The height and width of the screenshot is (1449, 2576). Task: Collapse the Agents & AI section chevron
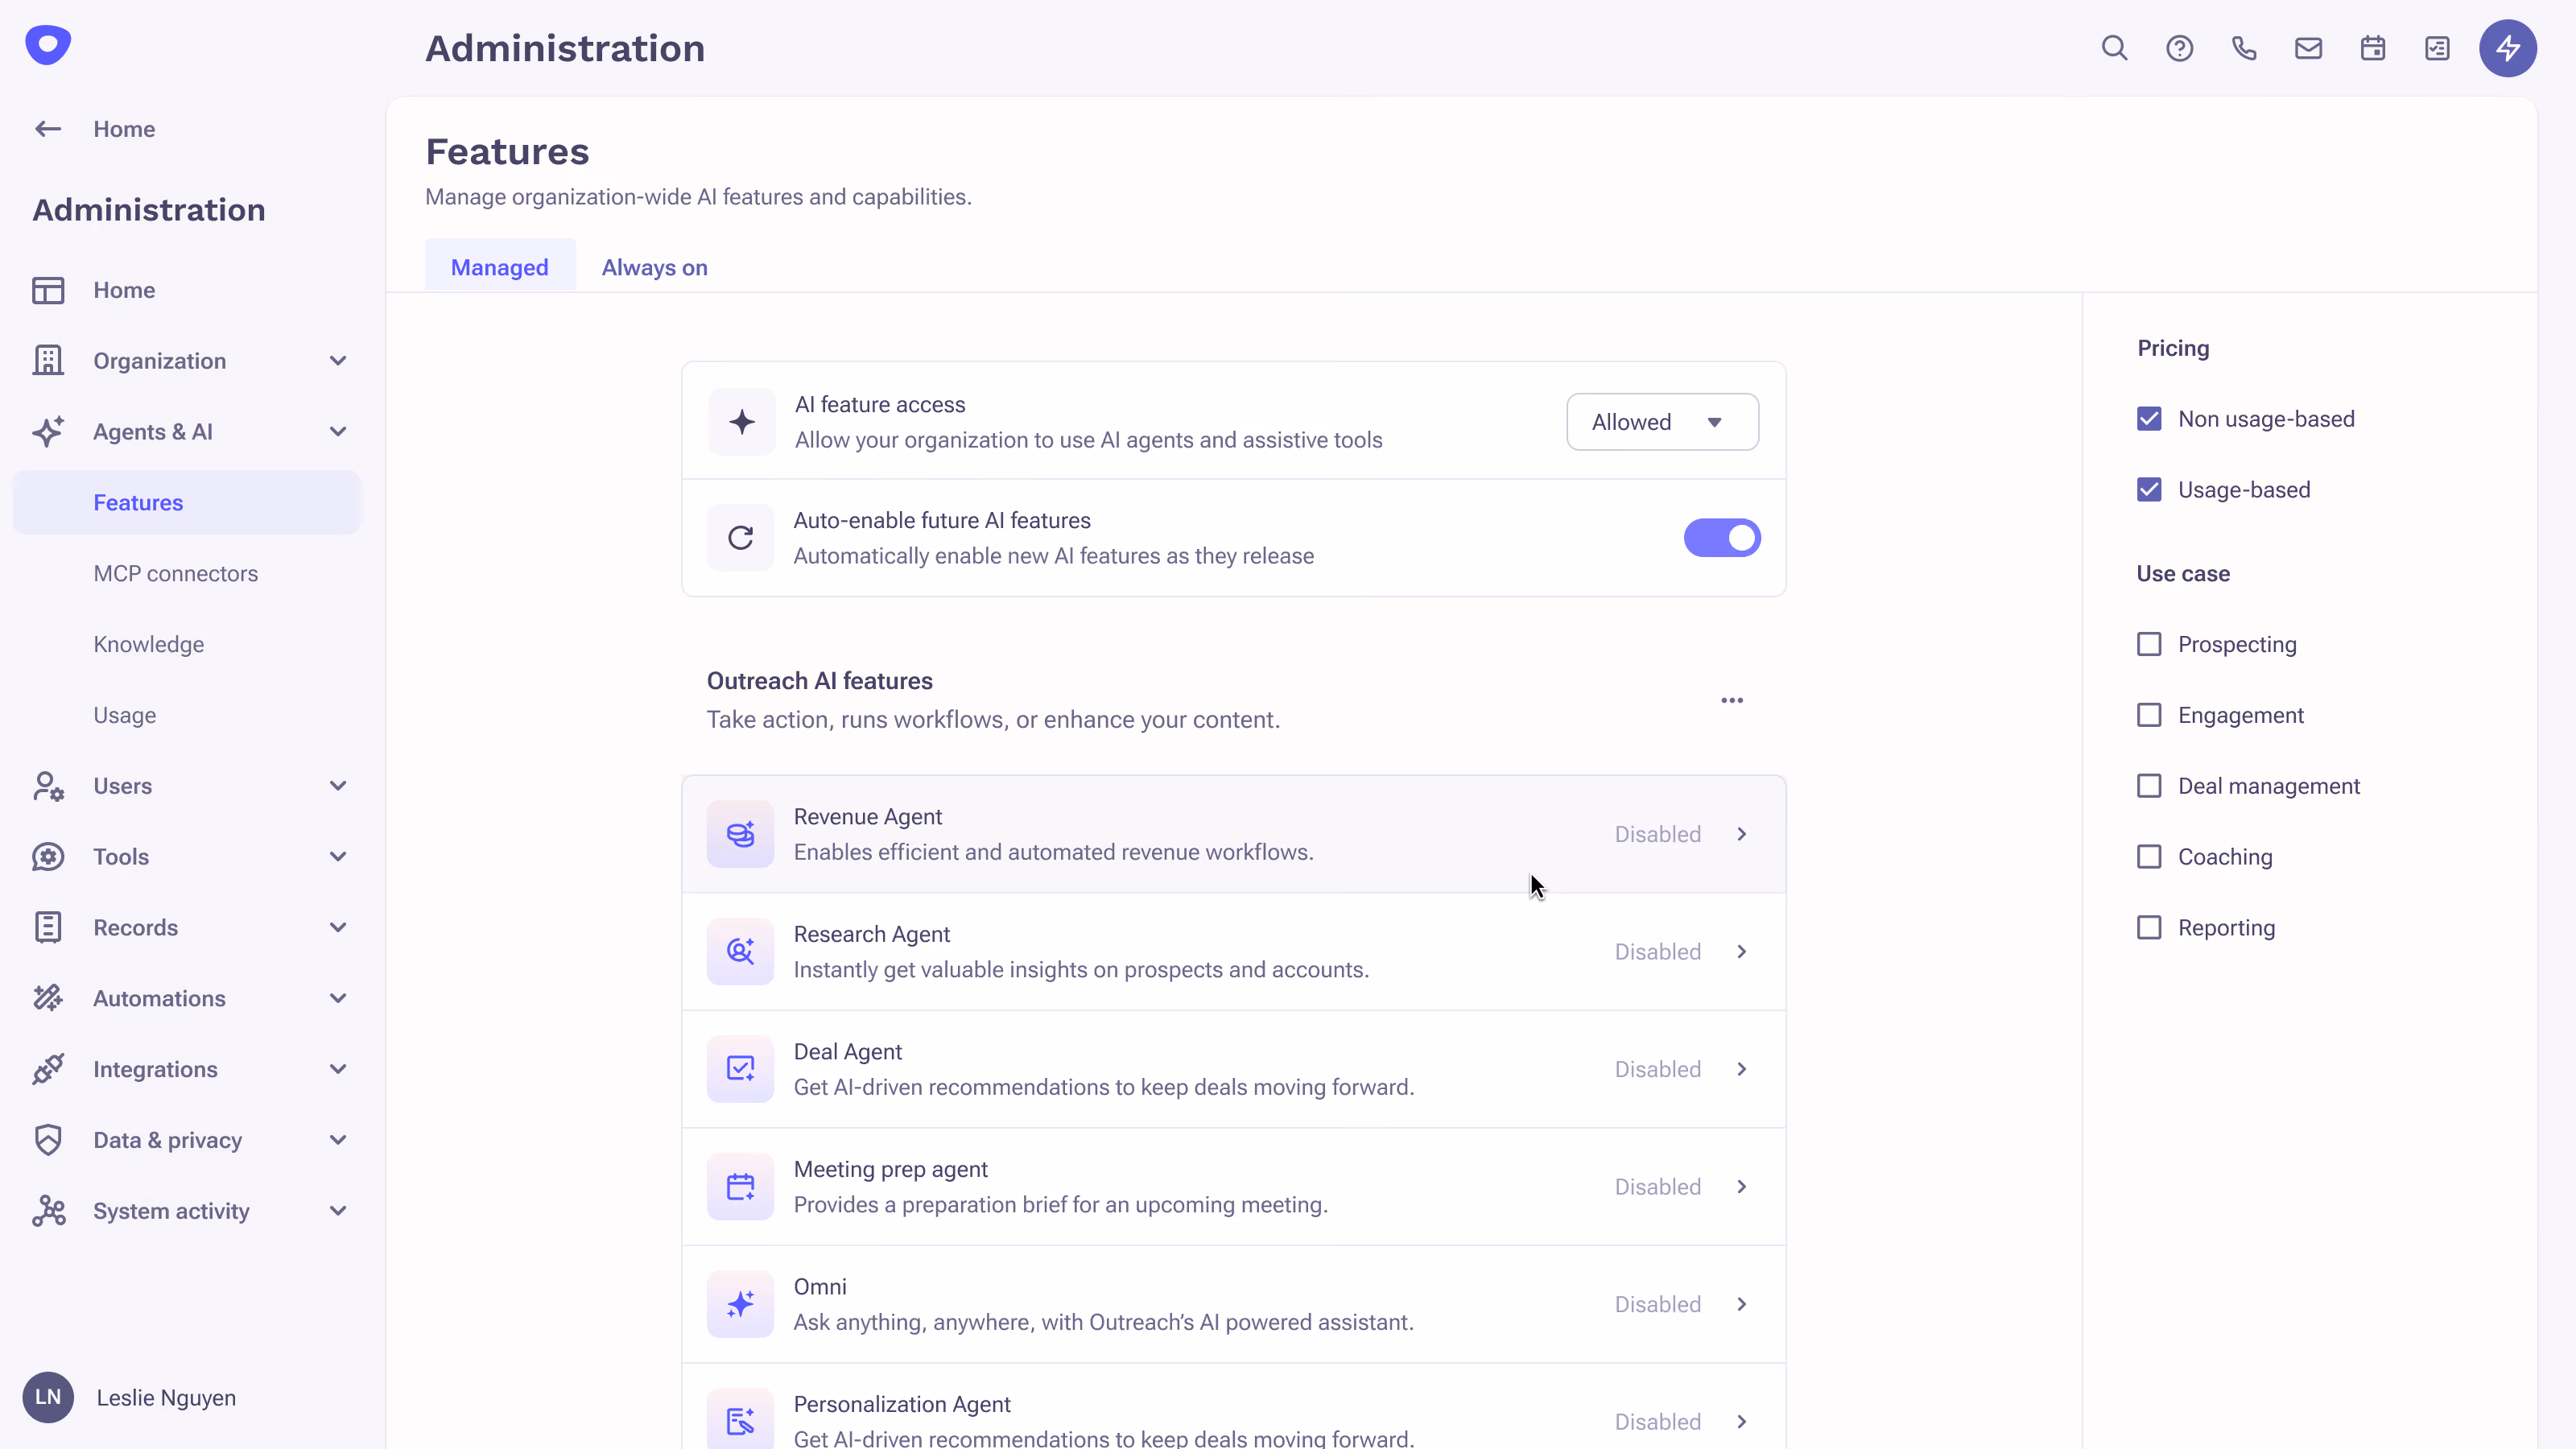338,432
